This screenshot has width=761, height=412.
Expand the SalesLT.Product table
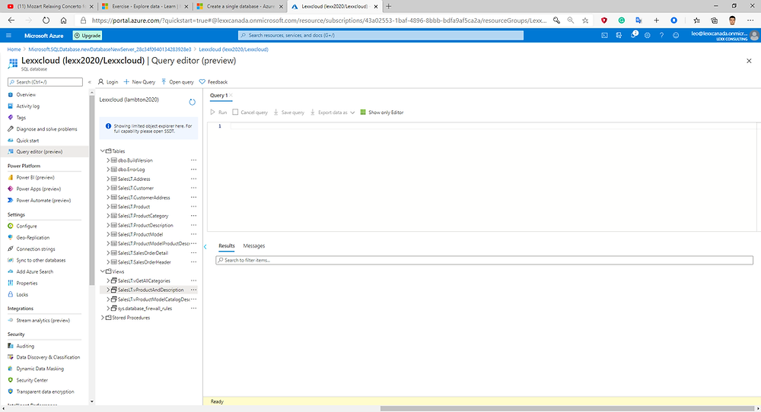108,207
